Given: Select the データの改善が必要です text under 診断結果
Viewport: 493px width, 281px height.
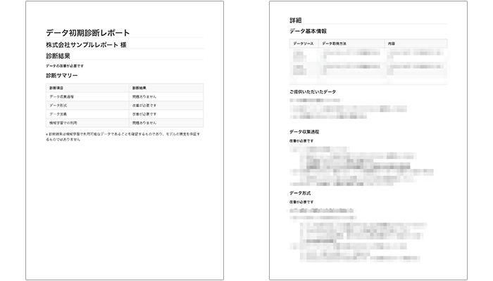Looking at the screenshot, I should pyautogui.click(x=65, y=65).
